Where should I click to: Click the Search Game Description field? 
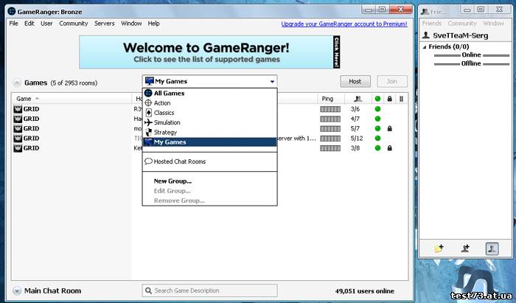(x=209, y=290)
